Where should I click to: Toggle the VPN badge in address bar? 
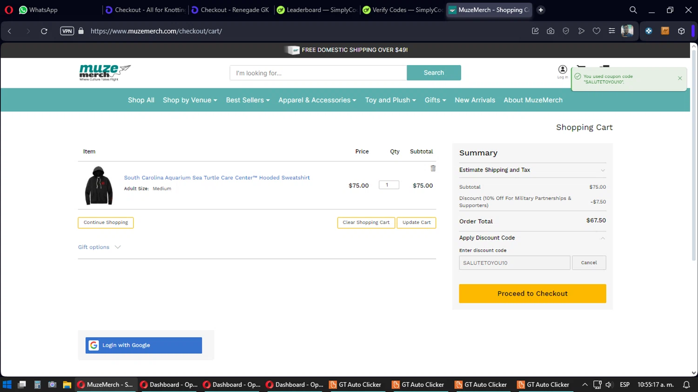[x=67, y=31]
